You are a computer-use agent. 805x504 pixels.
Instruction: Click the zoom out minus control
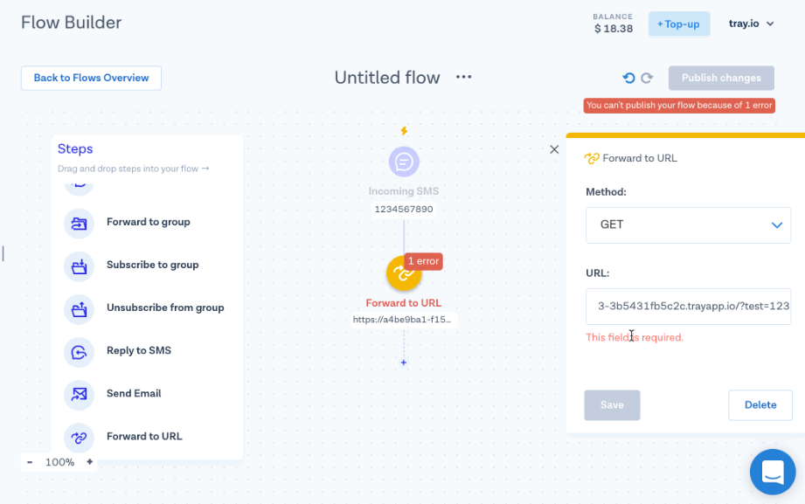tap(29, 462)
